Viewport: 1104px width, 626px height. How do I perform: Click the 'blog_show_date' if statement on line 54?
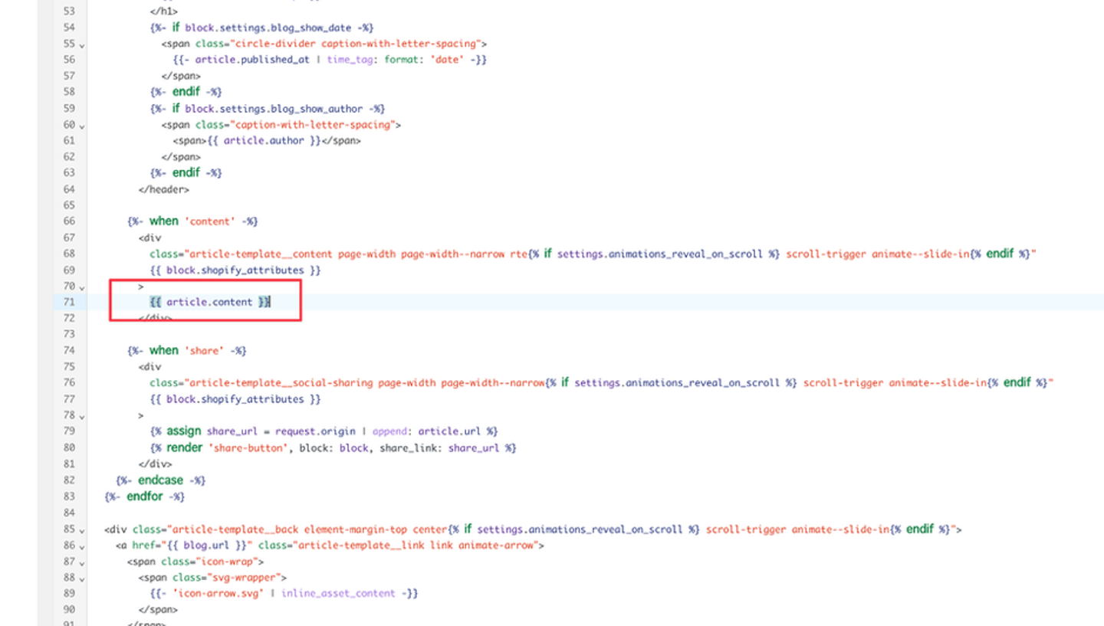pyautogui.click(x=261, y=28)
